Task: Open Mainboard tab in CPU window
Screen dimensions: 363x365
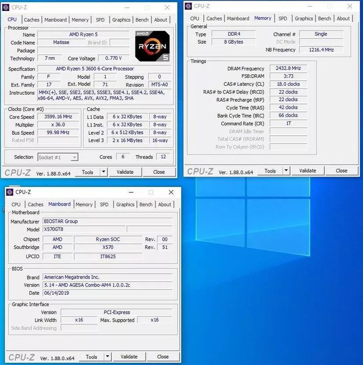Action: (56, 20)
